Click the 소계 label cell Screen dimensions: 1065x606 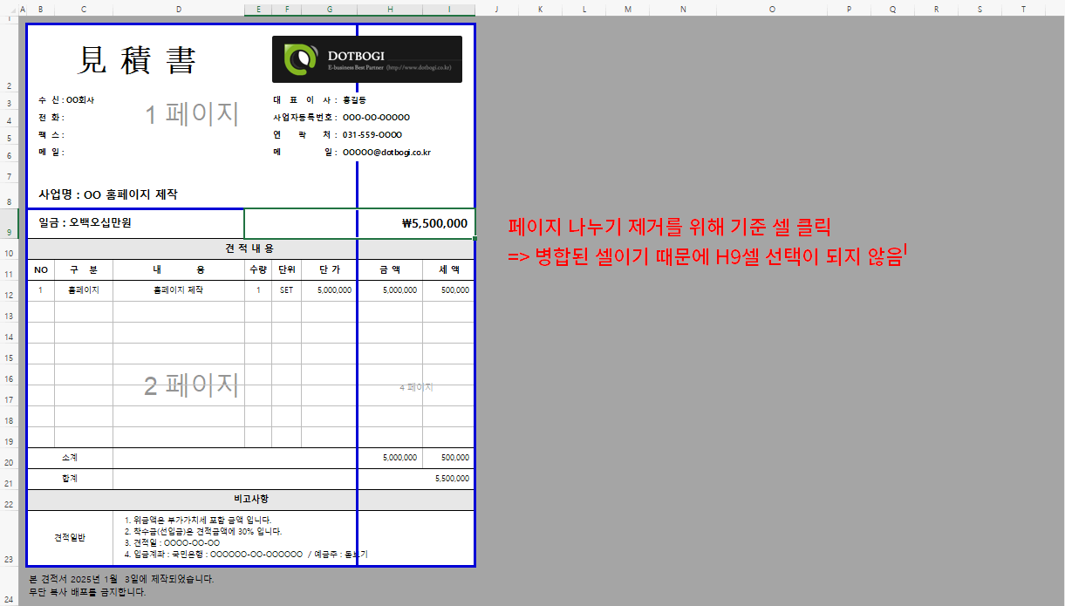pos(70,458)
